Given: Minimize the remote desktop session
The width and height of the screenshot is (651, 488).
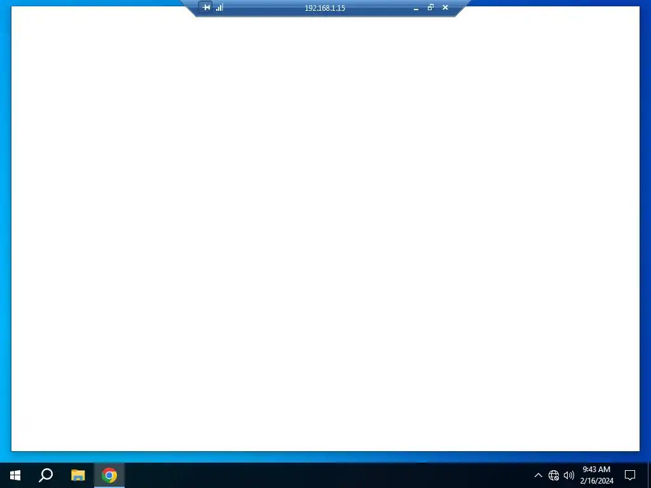Looking at the screenshot, I should [x=416, y=8].
